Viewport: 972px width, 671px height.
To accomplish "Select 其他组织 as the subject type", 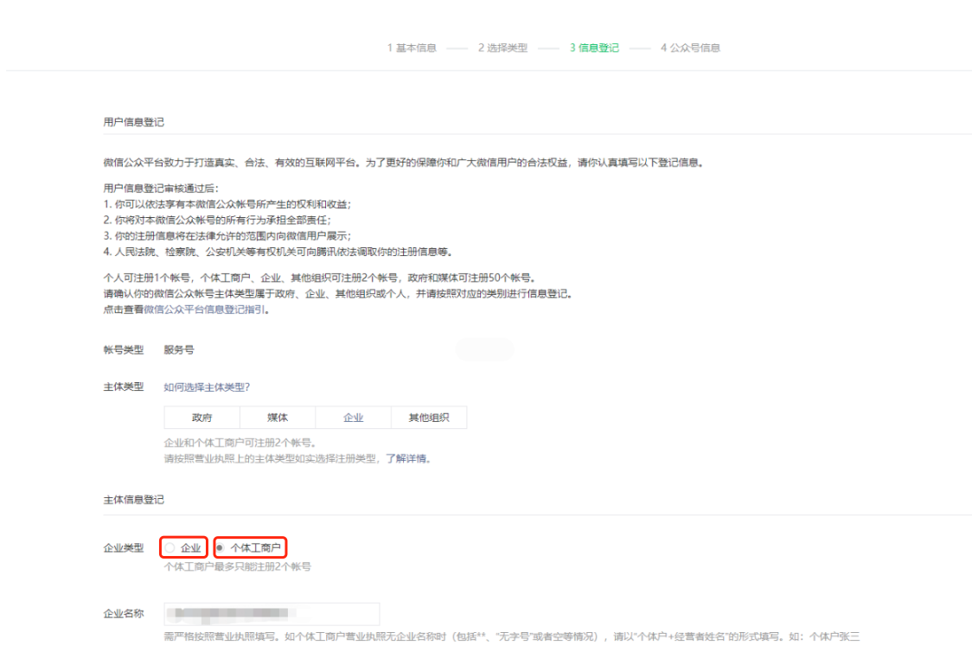I will [x=429, y=418].
